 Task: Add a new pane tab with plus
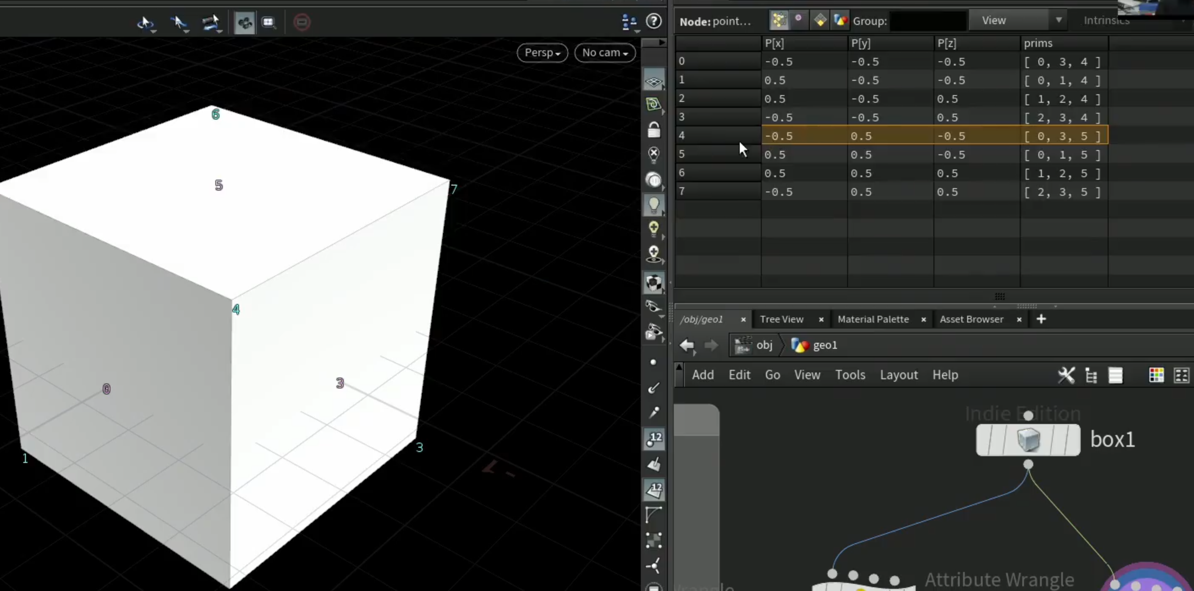(1041, 319)
